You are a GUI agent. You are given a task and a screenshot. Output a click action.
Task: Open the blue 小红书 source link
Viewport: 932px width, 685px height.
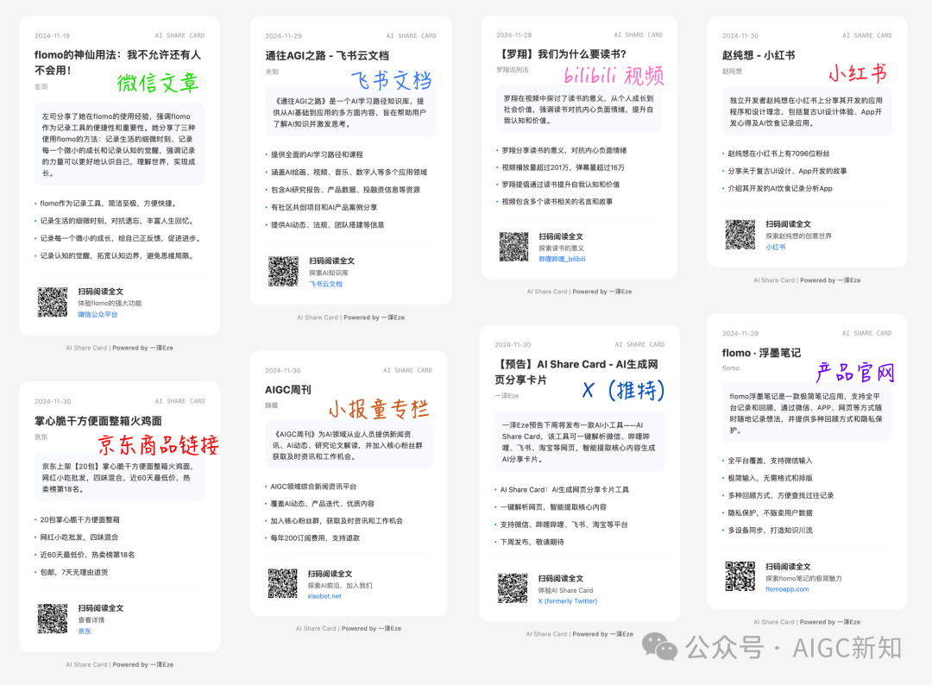tap(775, 247)
